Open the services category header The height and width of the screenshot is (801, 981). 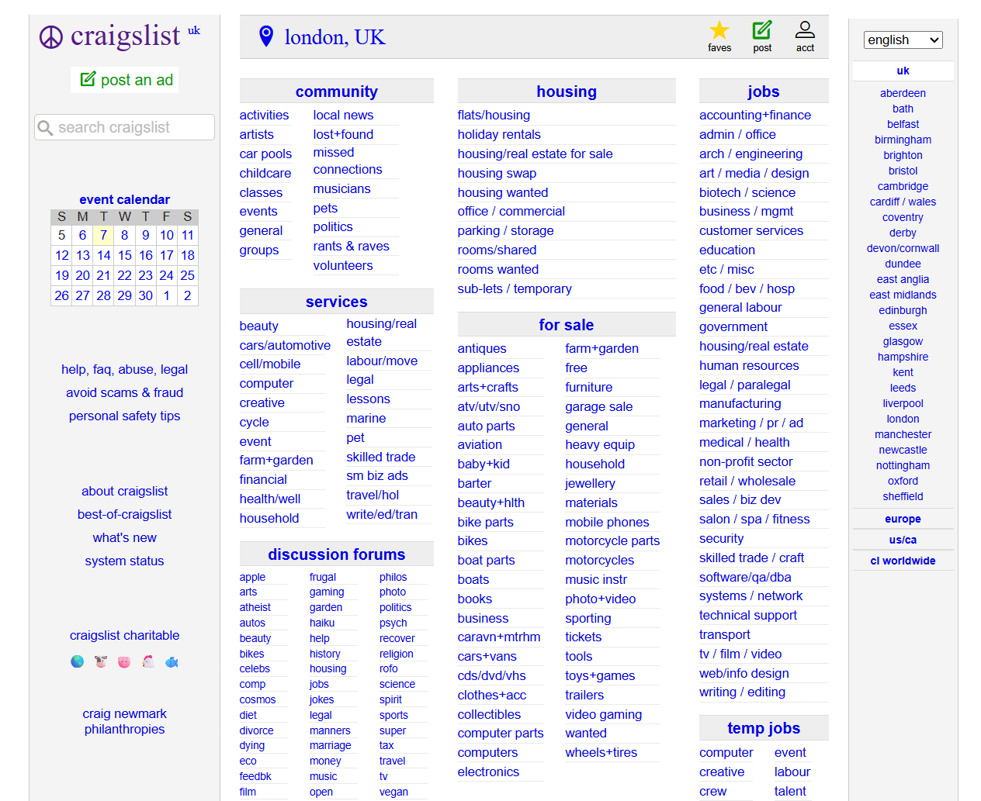[x=337, y=302]
